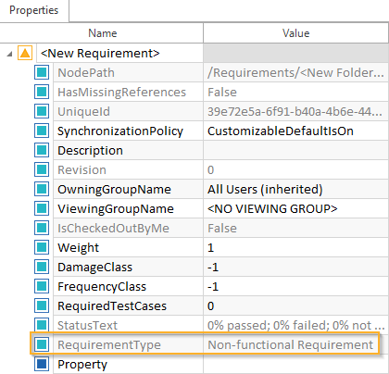
Task: Click the Description property icon
Action: tap(42, 150)
